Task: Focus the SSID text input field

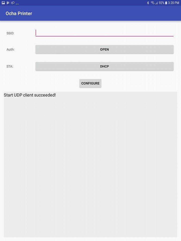Action: click(104, 33)
